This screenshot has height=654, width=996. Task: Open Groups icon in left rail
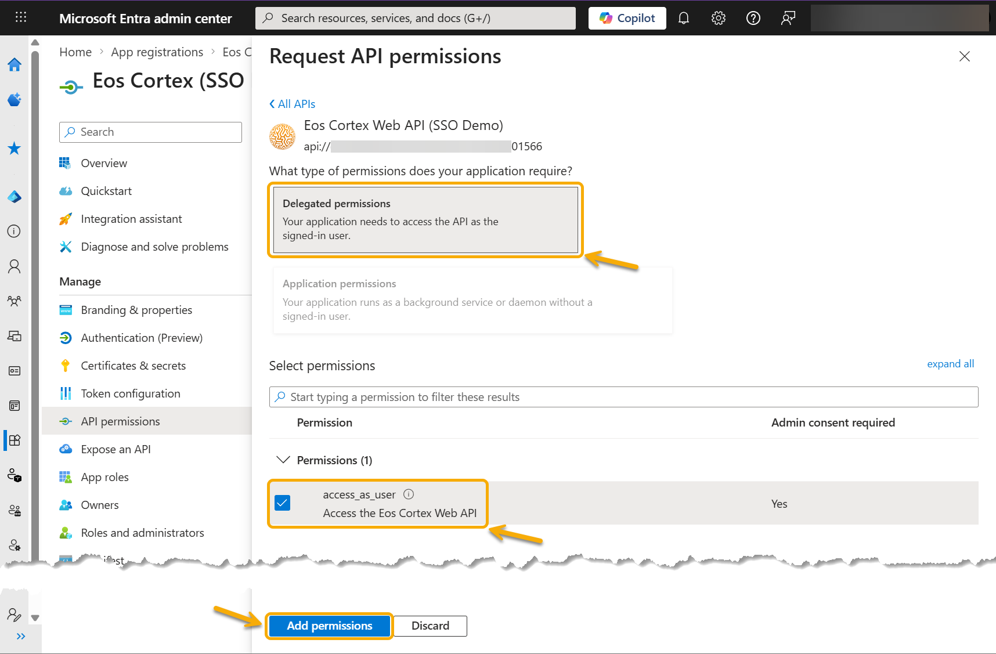pos(15,301)
